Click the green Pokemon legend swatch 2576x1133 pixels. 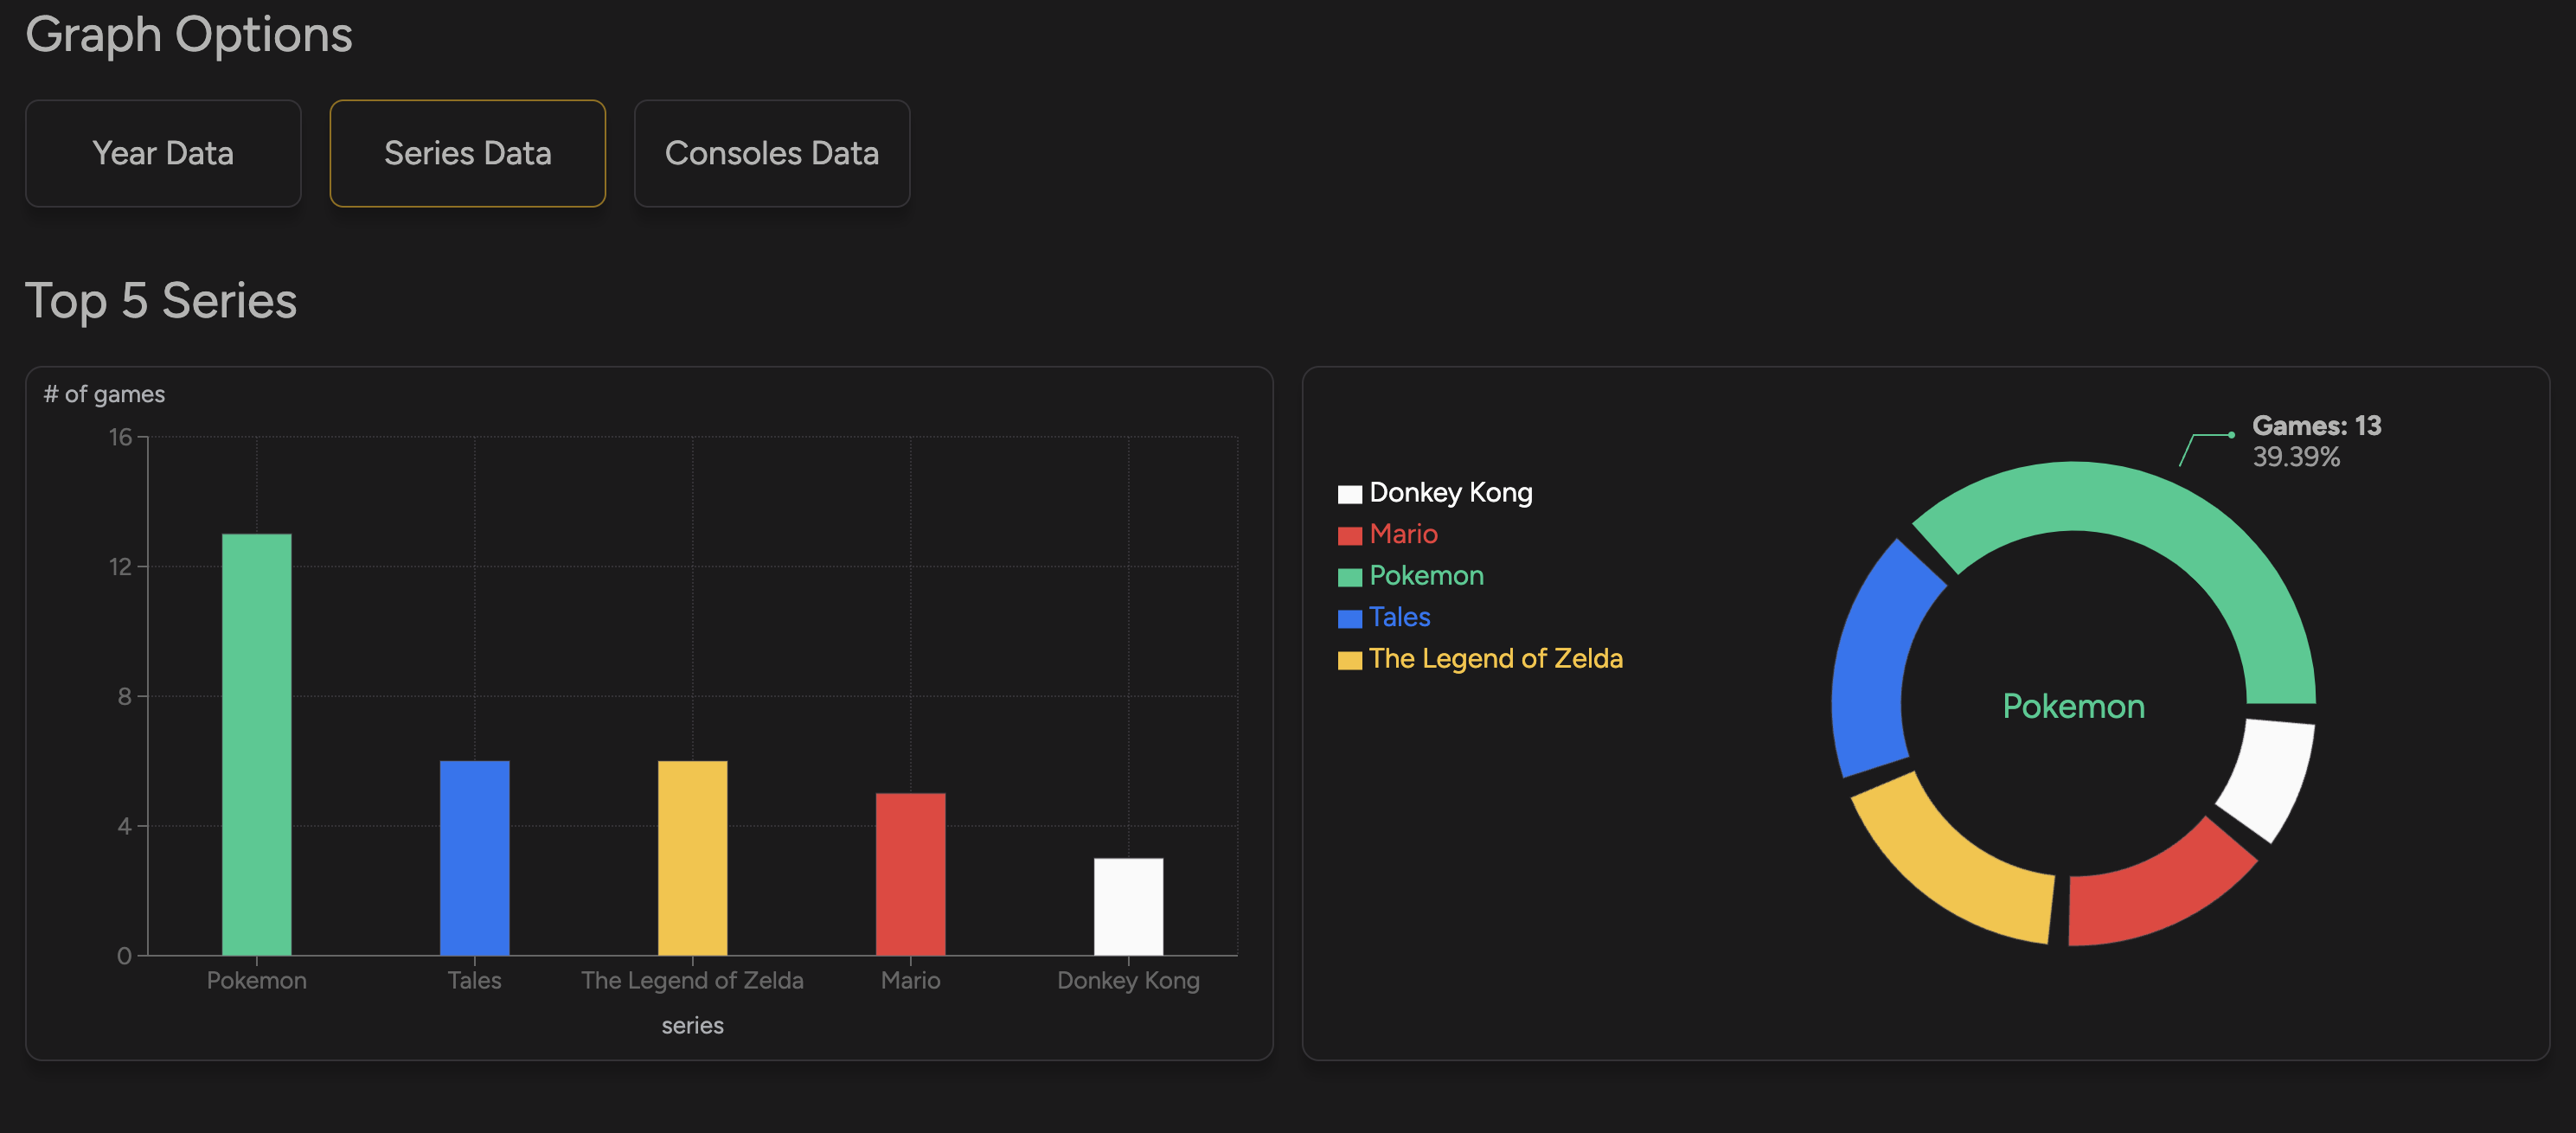click(1349, 577)
